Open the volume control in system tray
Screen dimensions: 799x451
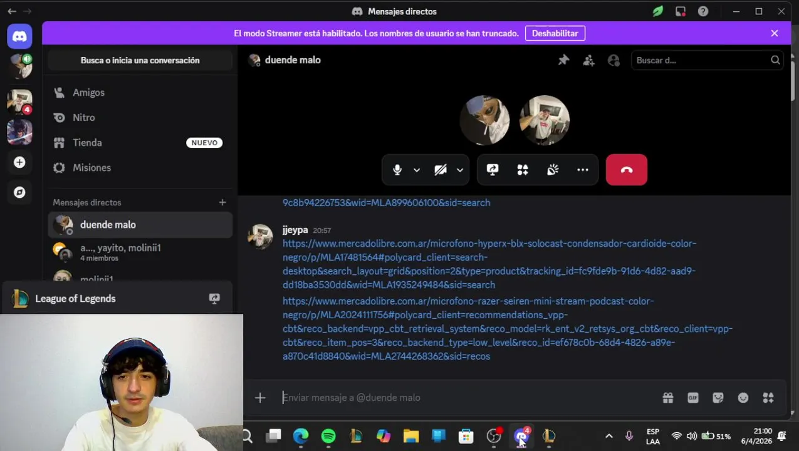692,436
